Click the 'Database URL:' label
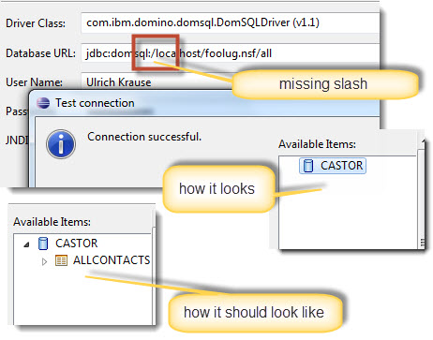 coord(40,53)
